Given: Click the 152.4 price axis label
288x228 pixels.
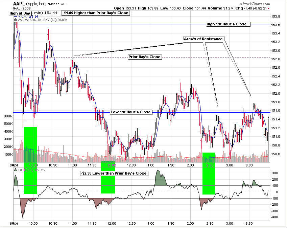Looking at the screenshot, I should point(276,76).
